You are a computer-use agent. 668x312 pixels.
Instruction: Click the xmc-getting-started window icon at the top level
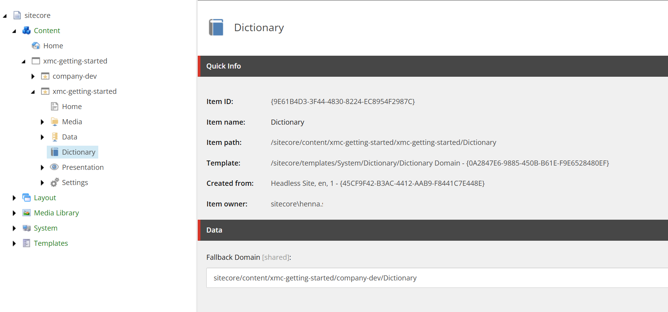(36, 61)
